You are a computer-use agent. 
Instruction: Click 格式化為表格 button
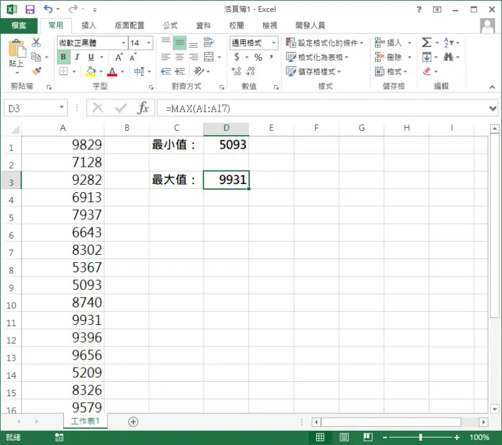317,57
